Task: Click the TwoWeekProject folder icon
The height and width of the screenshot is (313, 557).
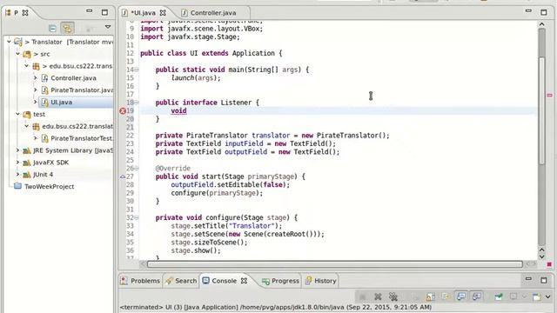Action: click(17, 186)
